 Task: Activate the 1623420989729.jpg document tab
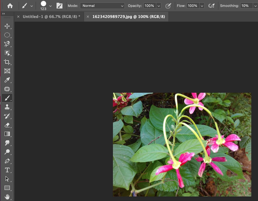point(128,17)
